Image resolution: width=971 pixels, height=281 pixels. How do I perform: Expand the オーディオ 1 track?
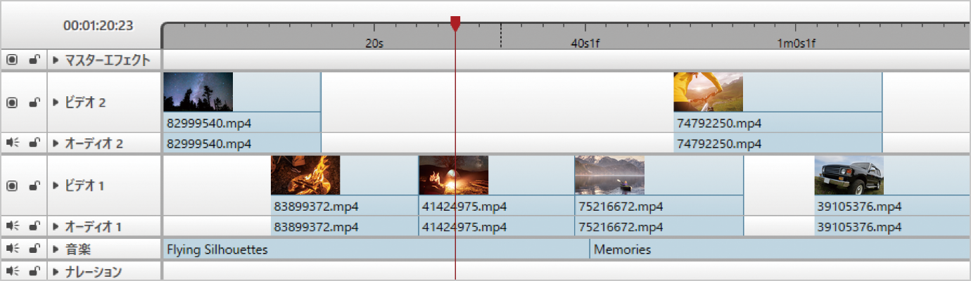56,227
